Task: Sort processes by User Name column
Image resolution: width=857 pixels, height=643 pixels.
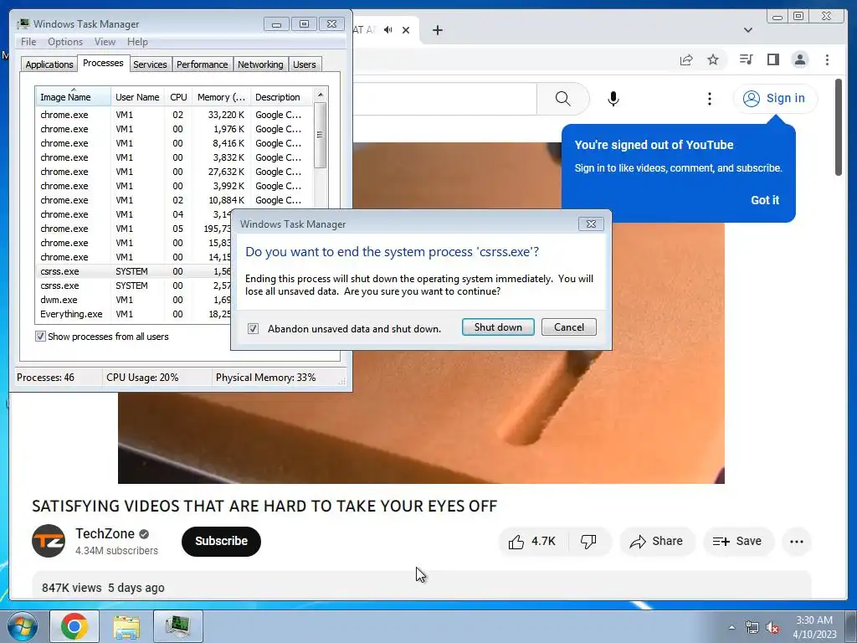Action: 137,97
